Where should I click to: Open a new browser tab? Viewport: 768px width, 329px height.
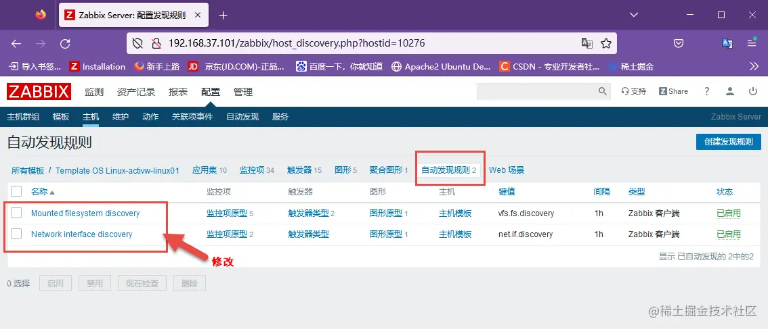[223, 15]
